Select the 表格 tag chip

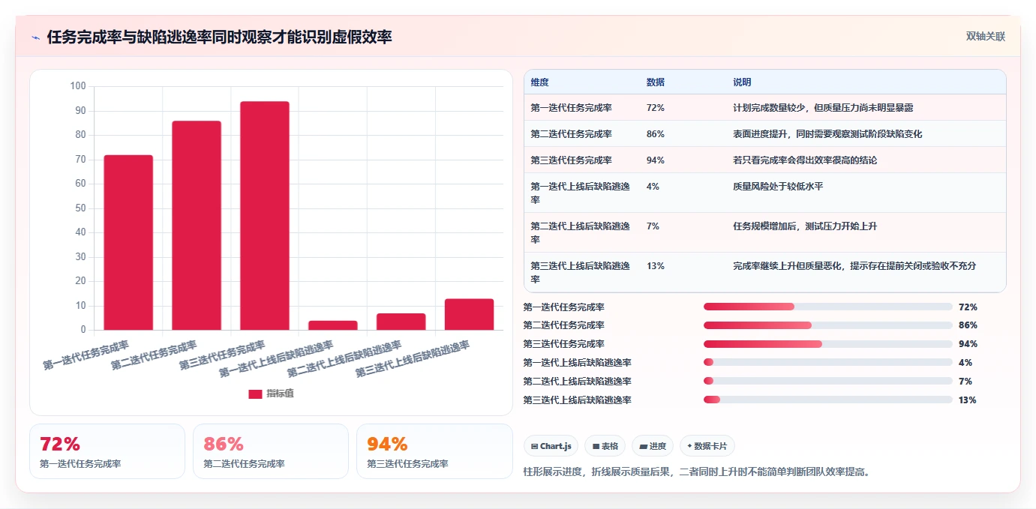click(605, 446)
